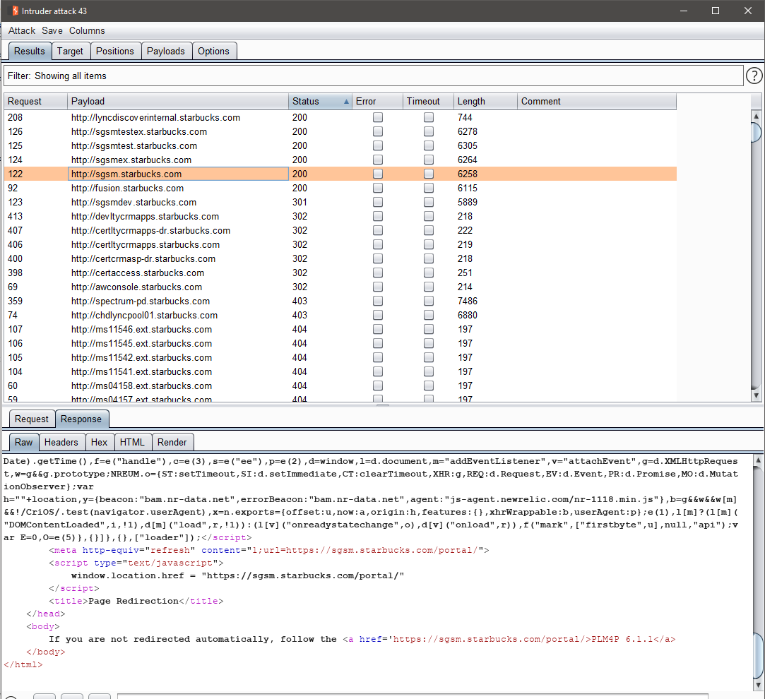This screenshot has height=699, width=765.
Task: Go to the Options tab
Action: 213,52
